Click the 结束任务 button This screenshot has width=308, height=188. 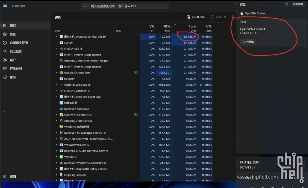pyautogui.click(x=219, y=17)
